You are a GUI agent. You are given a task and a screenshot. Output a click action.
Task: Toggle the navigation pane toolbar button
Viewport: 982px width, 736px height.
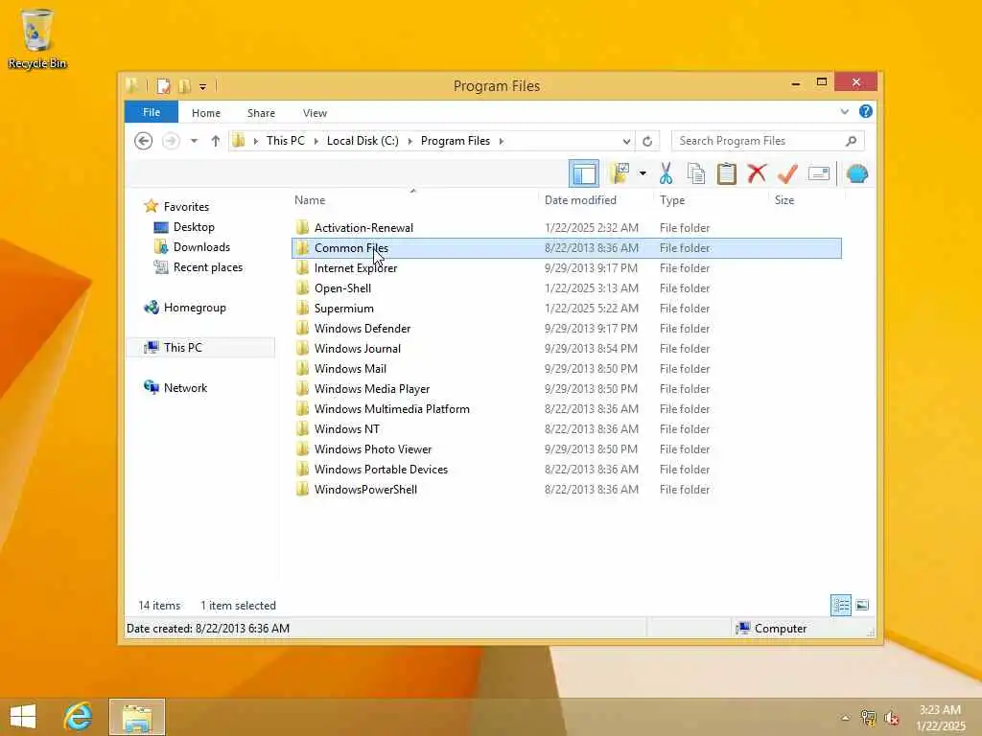coord(584,174)
